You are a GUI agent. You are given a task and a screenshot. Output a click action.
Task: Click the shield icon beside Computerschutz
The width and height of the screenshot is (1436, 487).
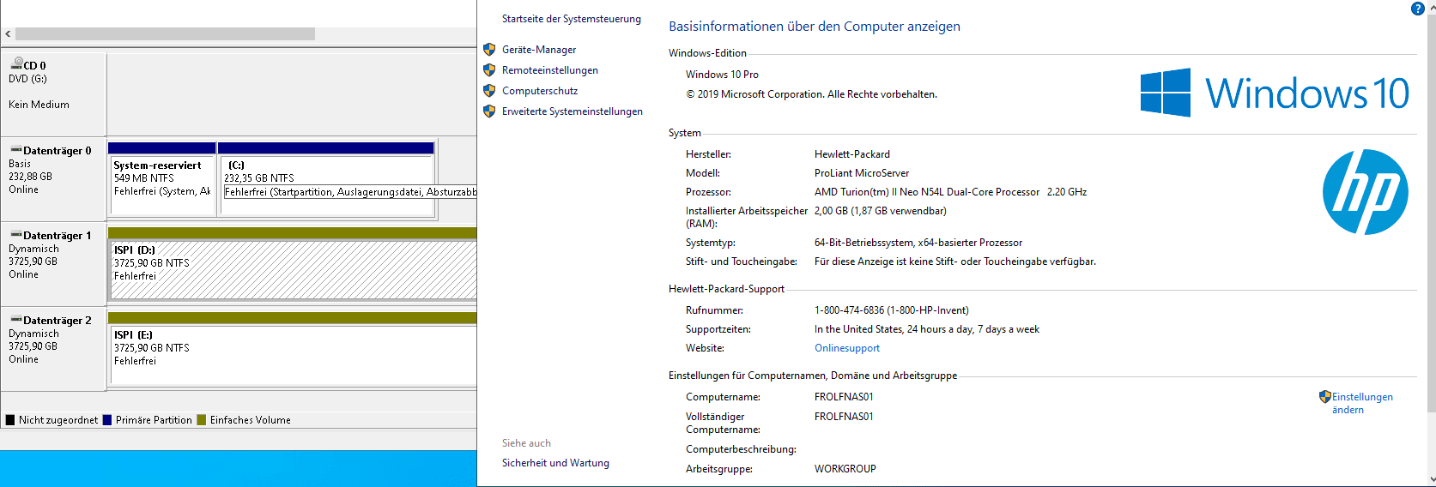(x=489, y=91)
